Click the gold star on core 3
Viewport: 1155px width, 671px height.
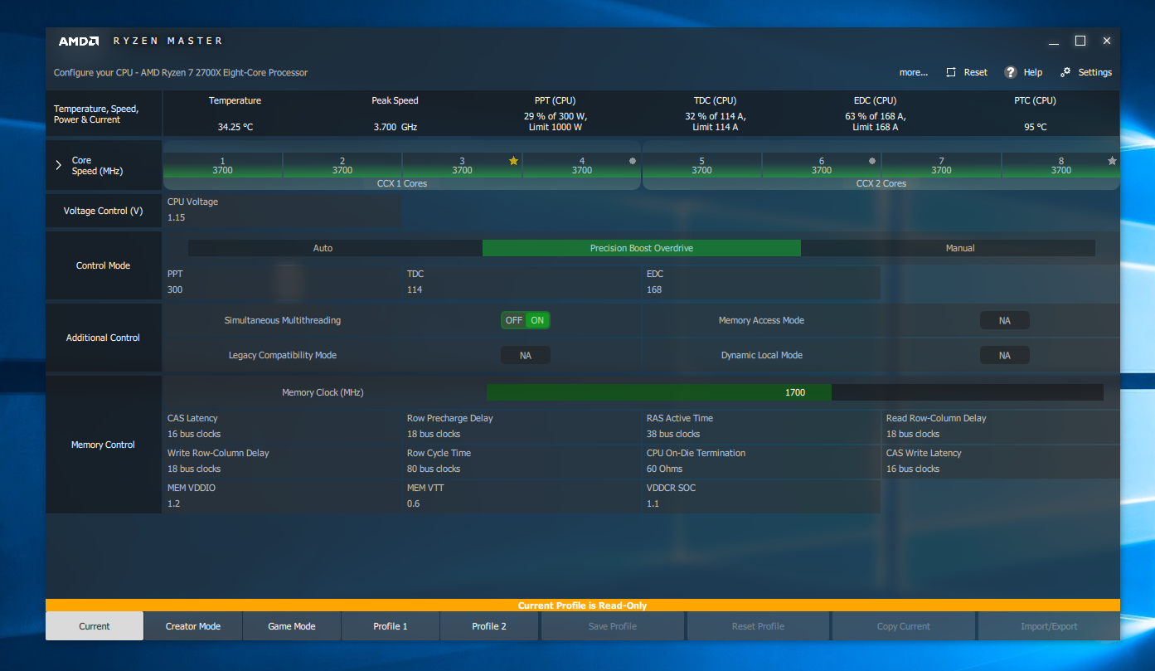point(513,161)
